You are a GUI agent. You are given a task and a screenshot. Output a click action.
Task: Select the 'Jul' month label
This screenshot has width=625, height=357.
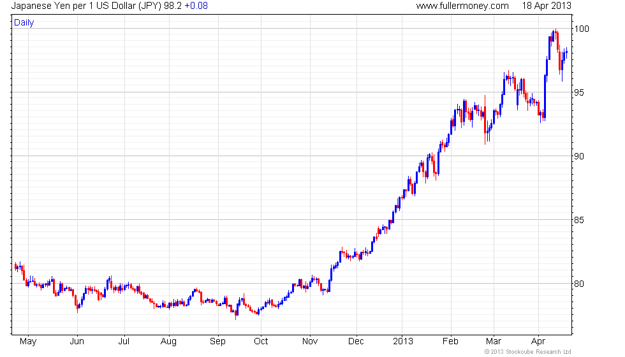pyautogui.click(x=124, y=342)
